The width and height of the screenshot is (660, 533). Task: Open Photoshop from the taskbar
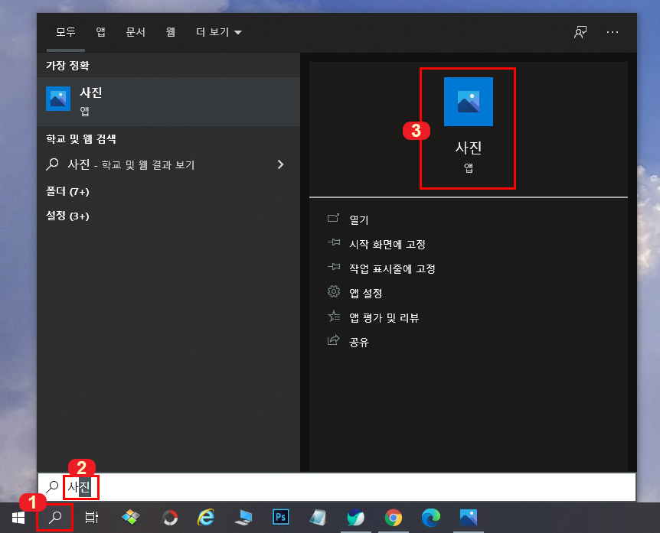tap(280, 517)
